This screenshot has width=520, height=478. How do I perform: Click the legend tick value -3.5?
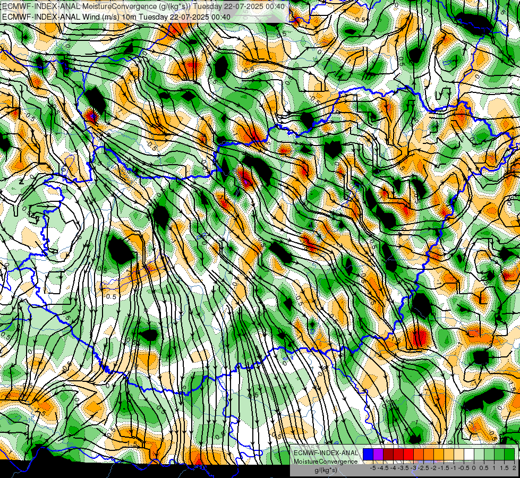(x=403, y=468)
